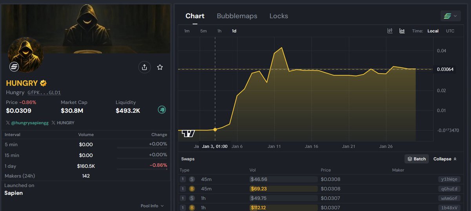Open maker y1bWqe address
The image size is (471, 211).
(449, 179)
